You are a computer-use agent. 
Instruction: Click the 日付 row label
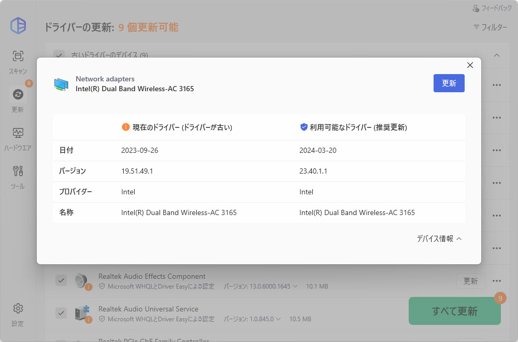click(66, 150)
